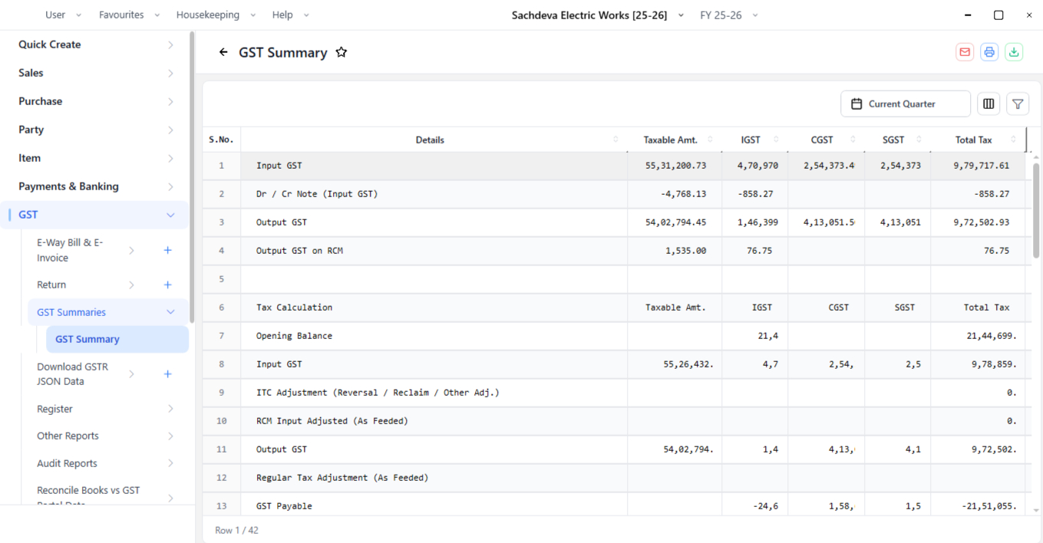Click taxable amount 54,02,794.45
Image resolution: width=1043 pixels, height=543 pixels.
(x=675, y=222)
